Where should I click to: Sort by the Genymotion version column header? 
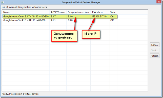pos(78,12)
